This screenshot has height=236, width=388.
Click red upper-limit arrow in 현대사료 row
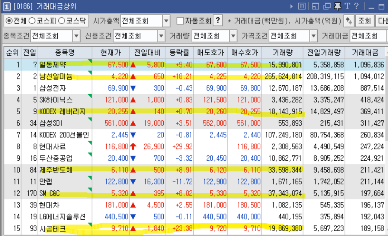point(133,147)
